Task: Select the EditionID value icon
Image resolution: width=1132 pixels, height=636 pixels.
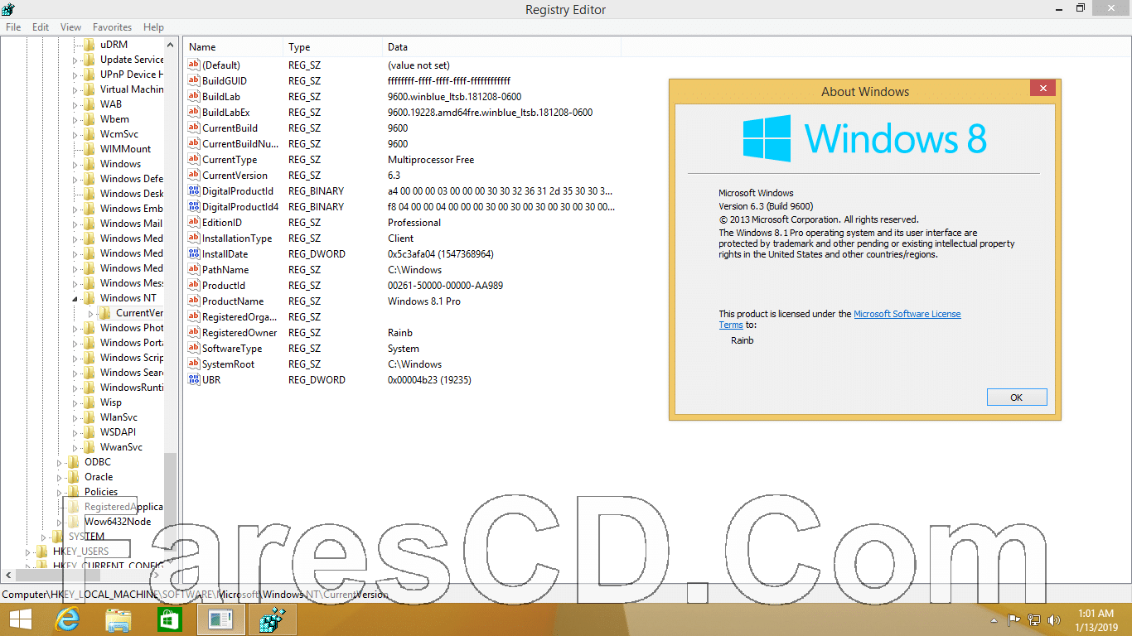Action: pos(195,223)
